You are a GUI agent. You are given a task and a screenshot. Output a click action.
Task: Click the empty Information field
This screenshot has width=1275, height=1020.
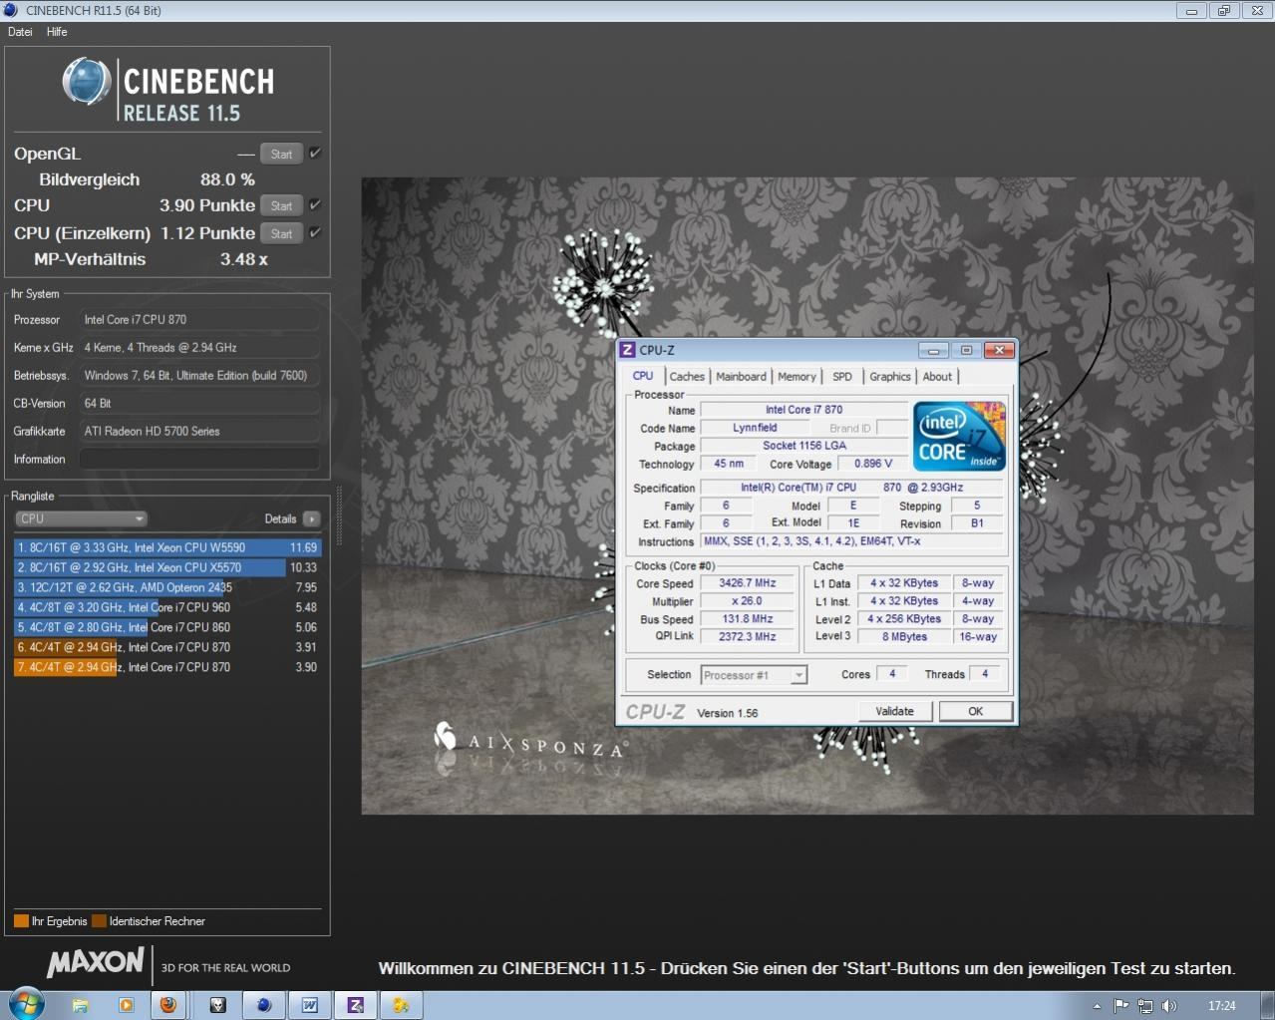pyautogui.click(x=199, y=460)
